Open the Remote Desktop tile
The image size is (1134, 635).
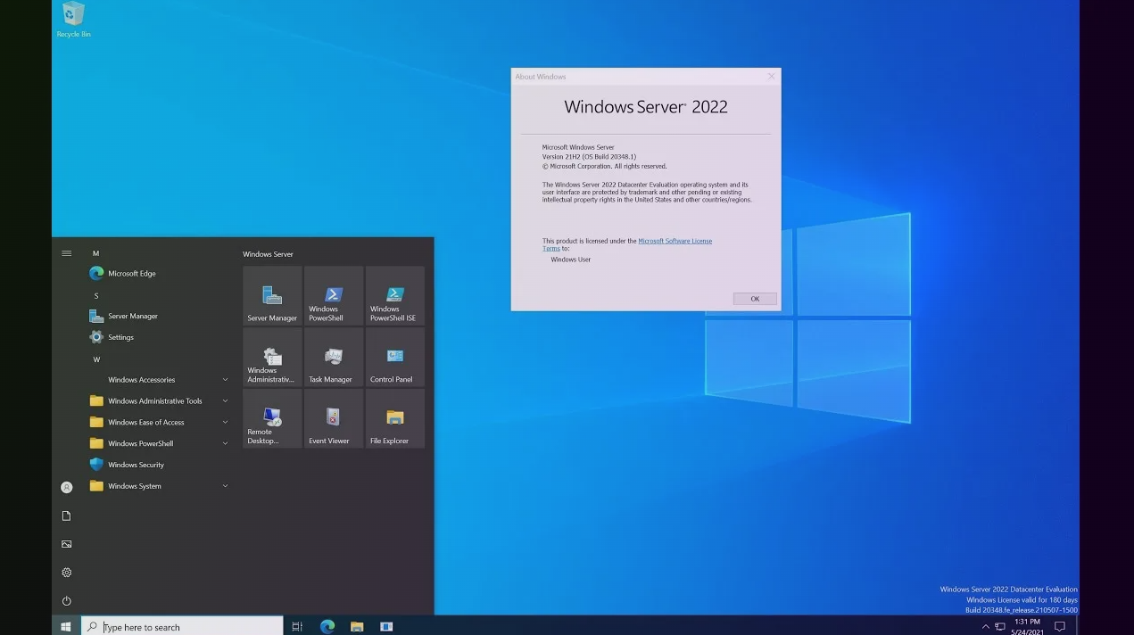pos(272,419)
